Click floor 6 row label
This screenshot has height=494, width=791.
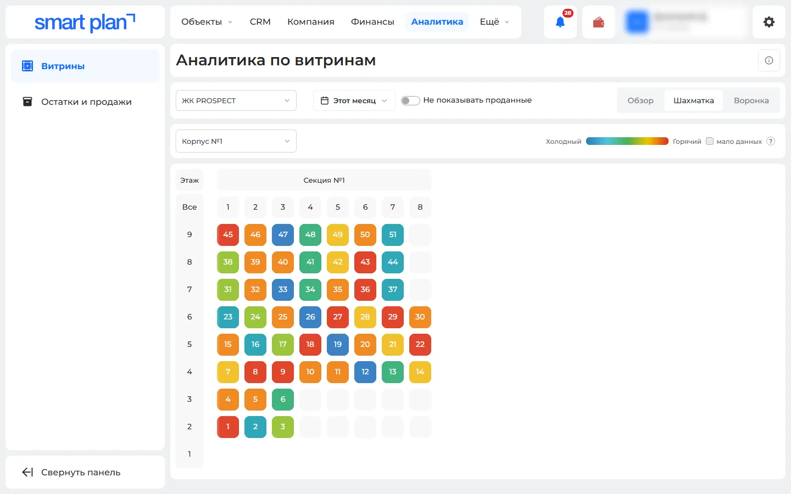coord(190,317)
